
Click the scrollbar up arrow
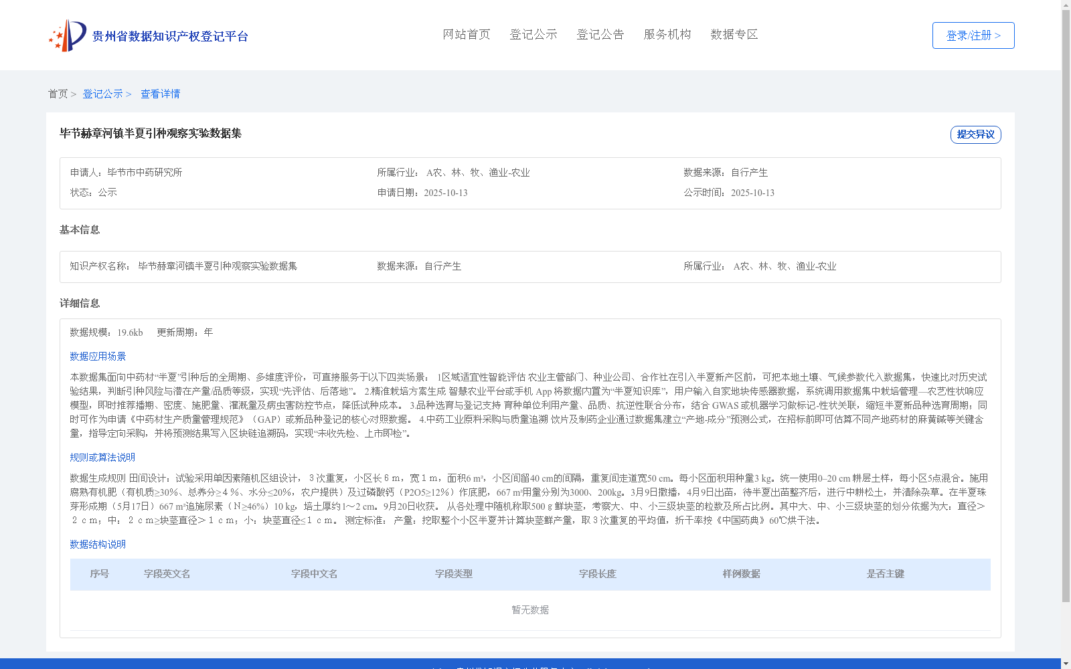tap(1066, 4)
